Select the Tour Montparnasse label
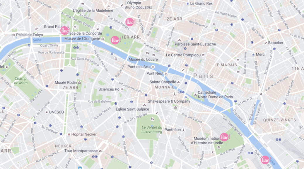Viewport: 304px width, 169px height. coord(81,151)
